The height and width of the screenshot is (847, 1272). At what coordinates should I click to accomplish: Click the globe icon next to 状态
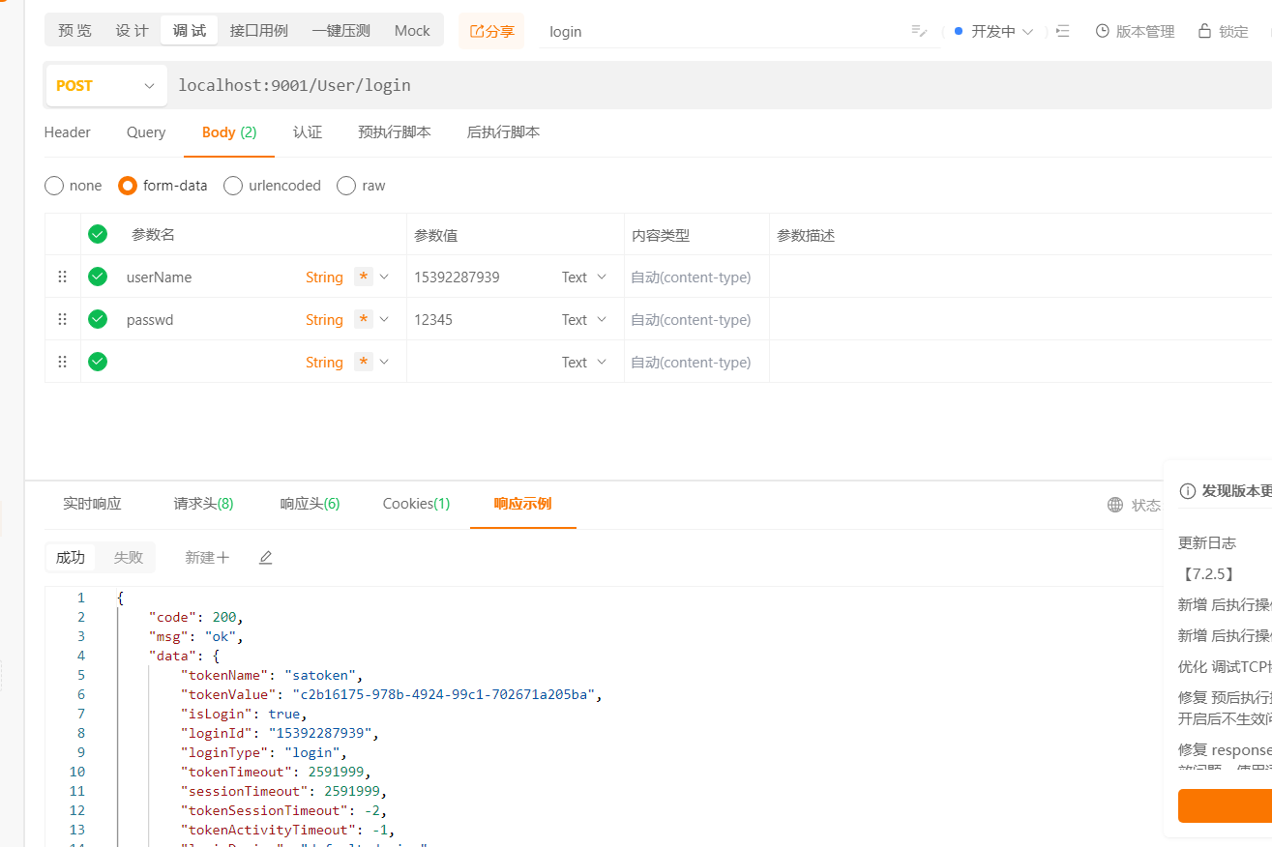(1115, 505)
